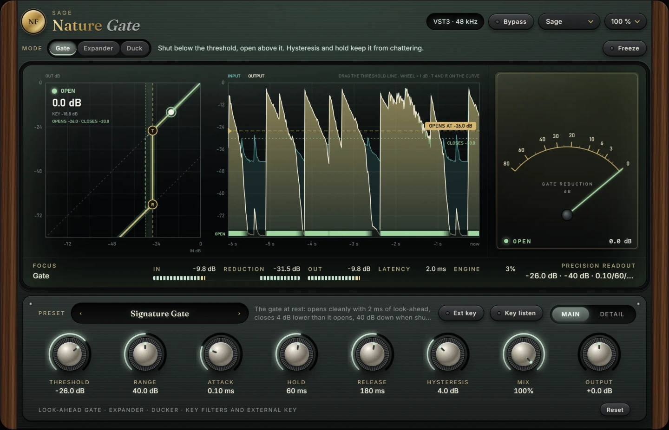Click the Release knob
669x430 pixels.
(x=372, y=354)
